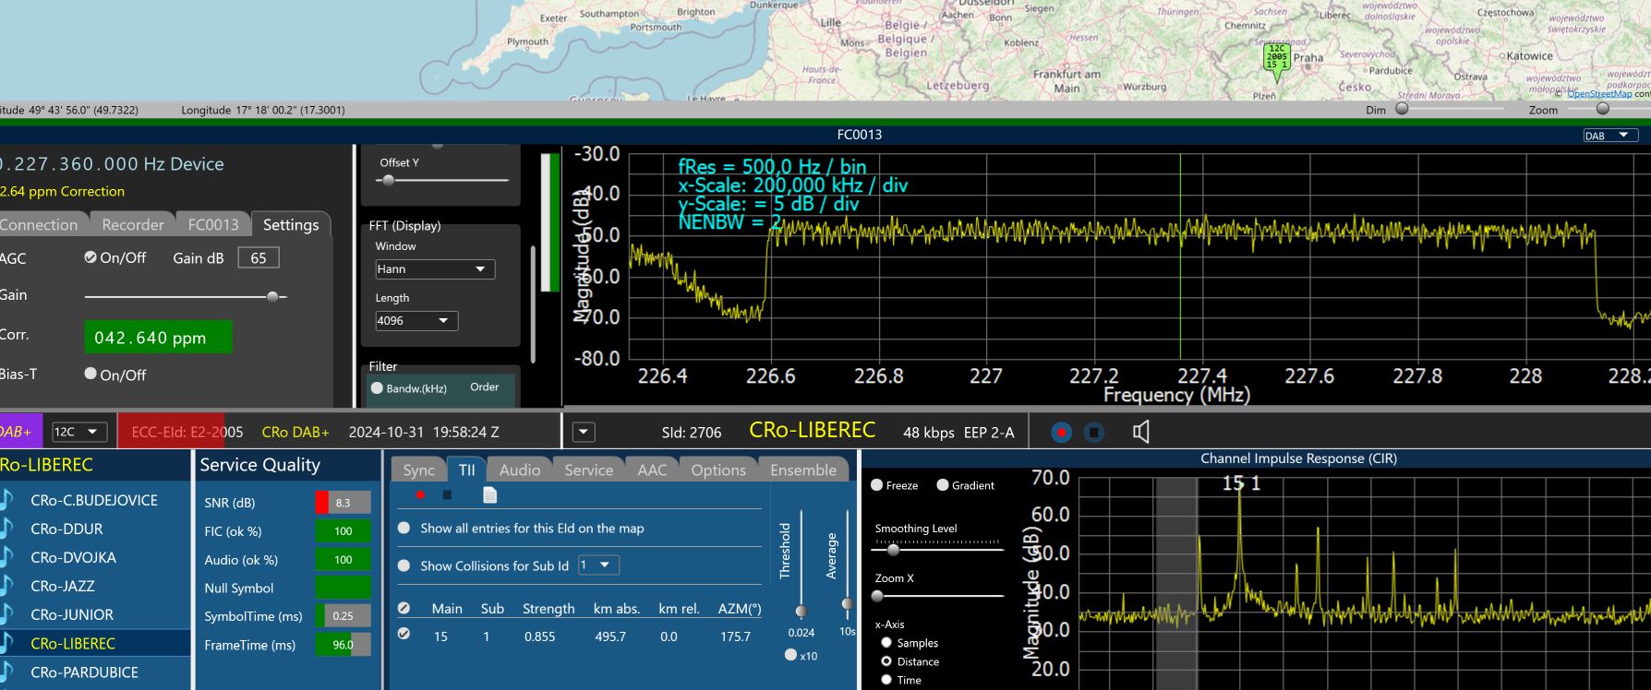1651x690 pixels.
Task: Open the FFT Window type dropdown (Hann)
Action: click(x=434, y=269)
